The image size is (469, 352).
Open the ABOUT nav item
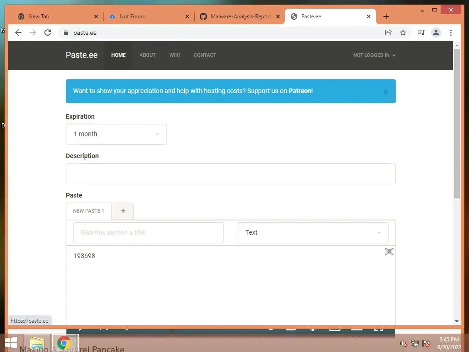[x=147, y=55]
